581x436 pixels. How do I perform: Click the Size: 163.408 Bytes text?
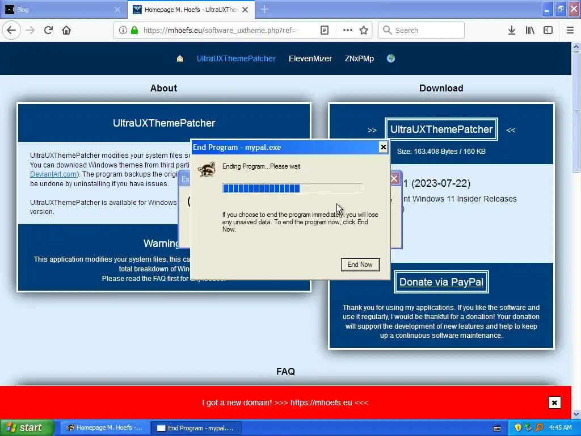pyautogui.click(x=441, y=151)
